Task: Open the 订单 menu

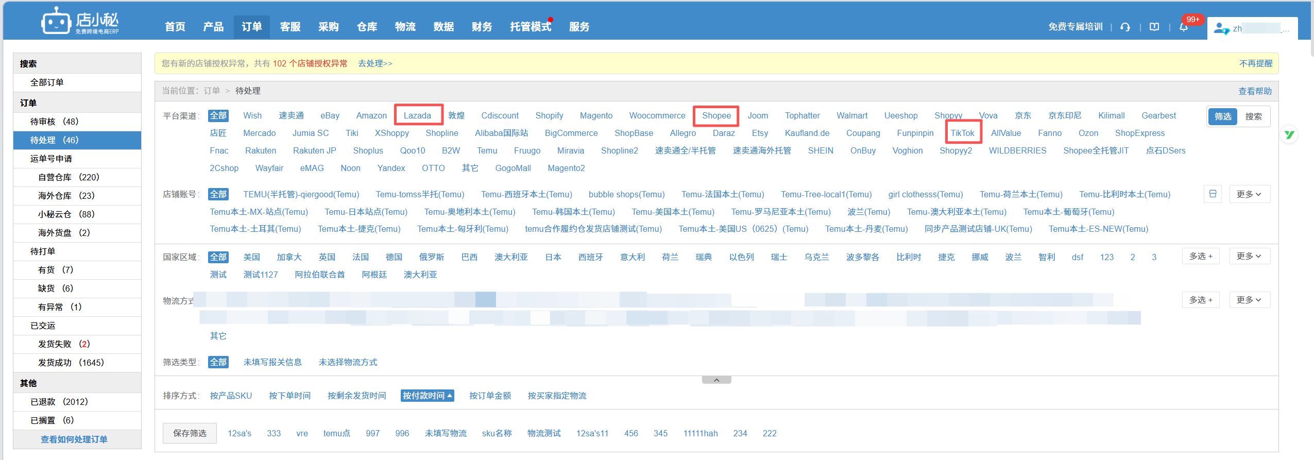Action: point(252,27)
